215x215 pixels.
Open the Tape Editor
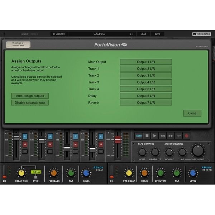point(201,34)
